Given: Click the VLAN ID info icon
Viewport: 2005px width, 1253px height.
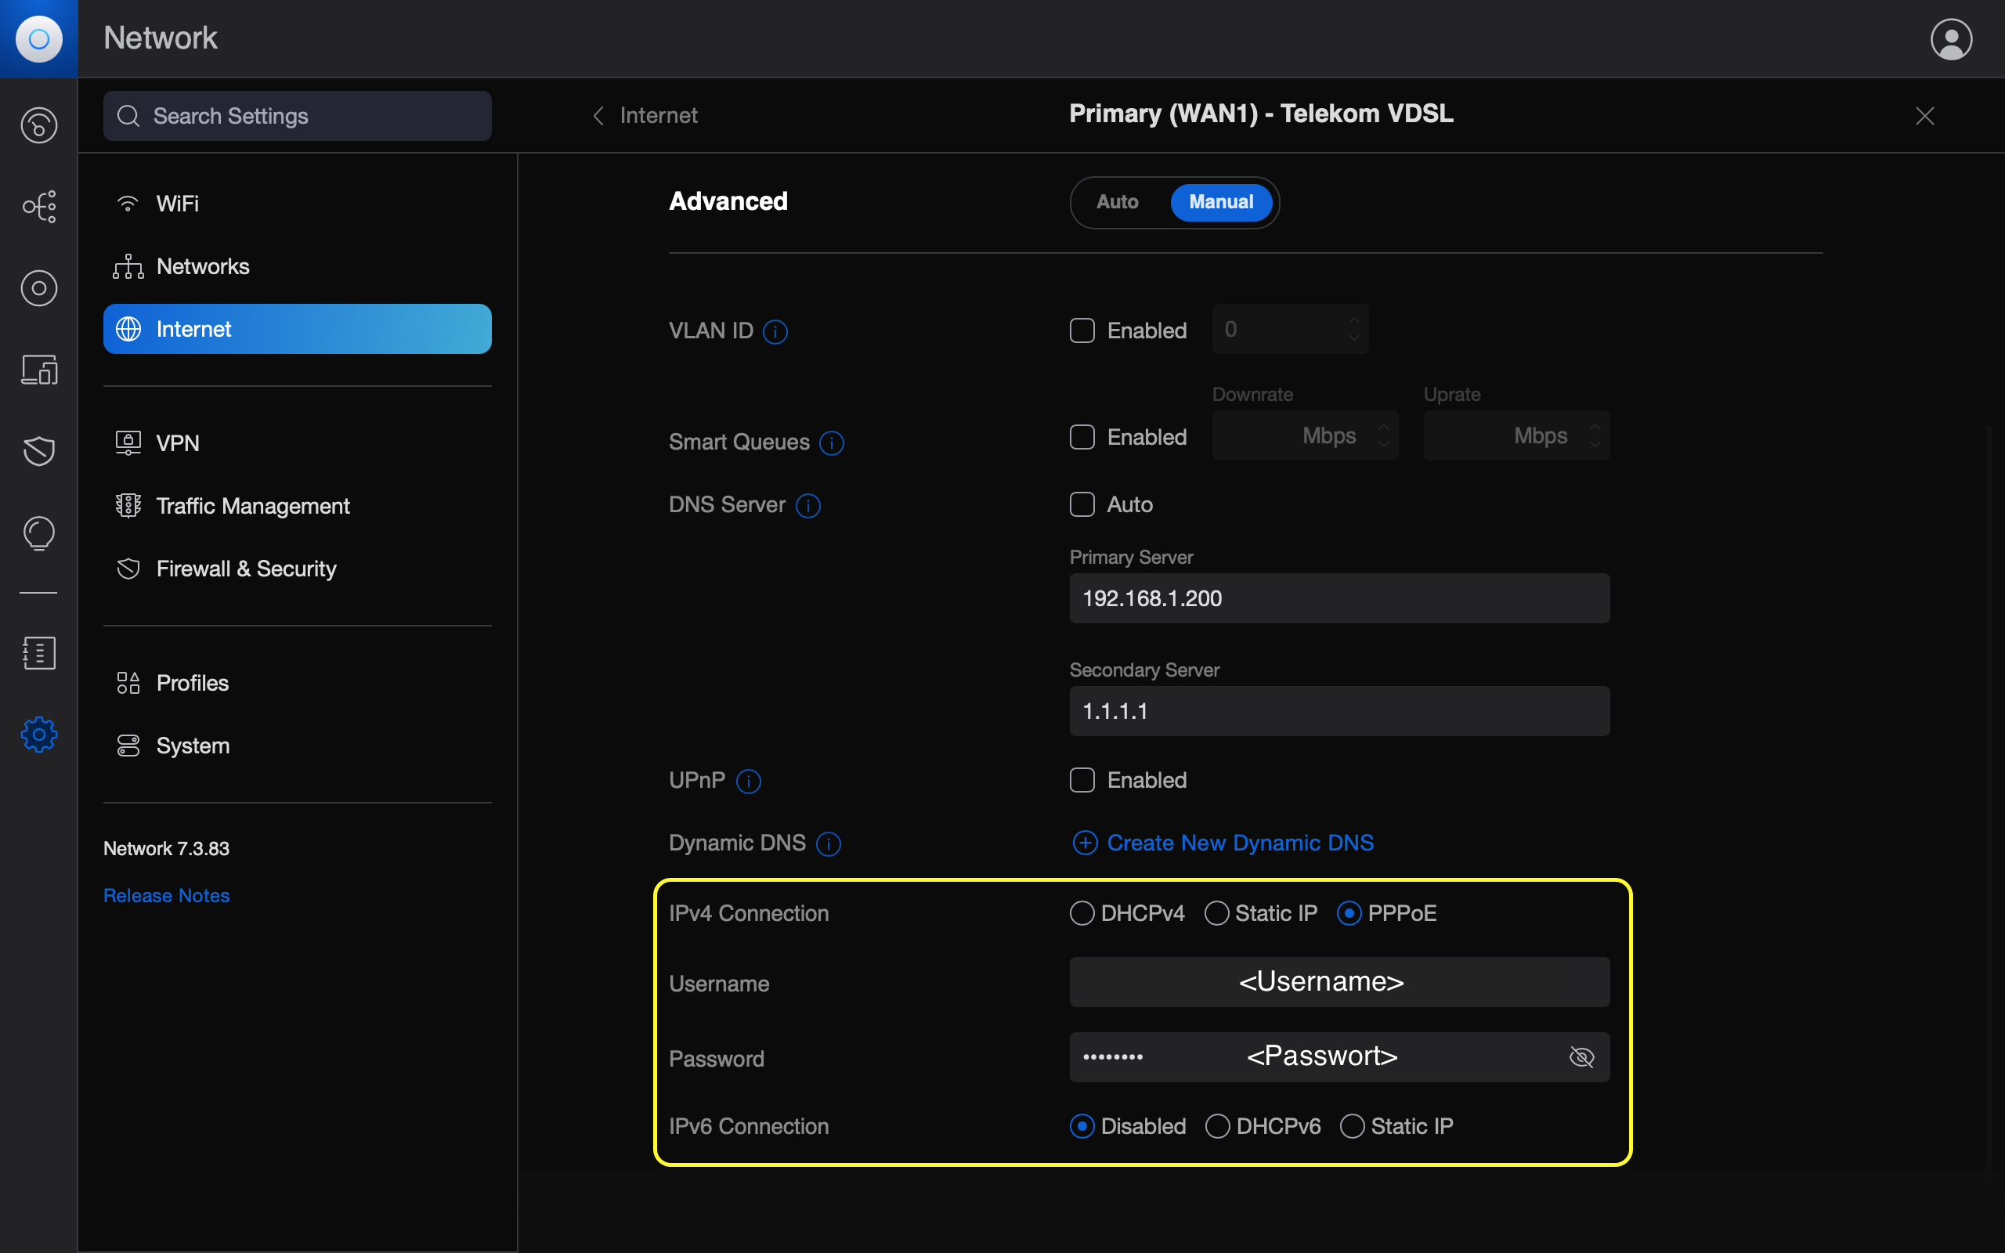Looking at the screenshot, I should point(775,331).
